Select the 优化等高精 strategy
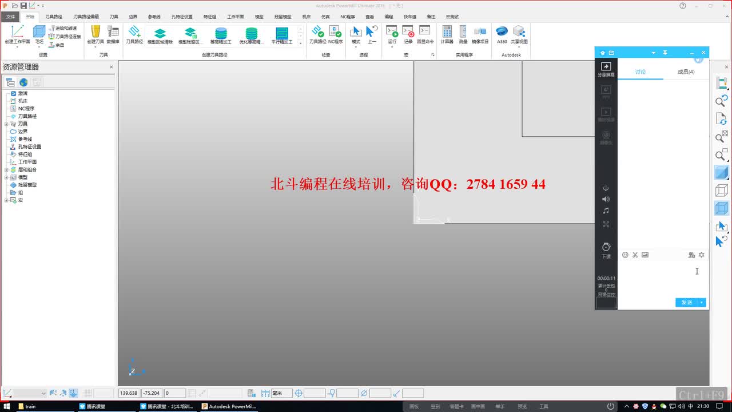The width and height of the screenshot is (732, 412). (x=251, y=35)
